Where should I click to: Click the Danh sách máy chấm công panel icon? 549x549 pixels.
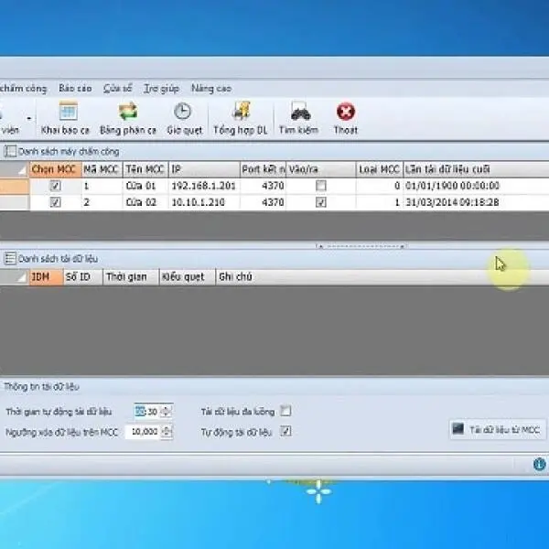click(10, 151)
